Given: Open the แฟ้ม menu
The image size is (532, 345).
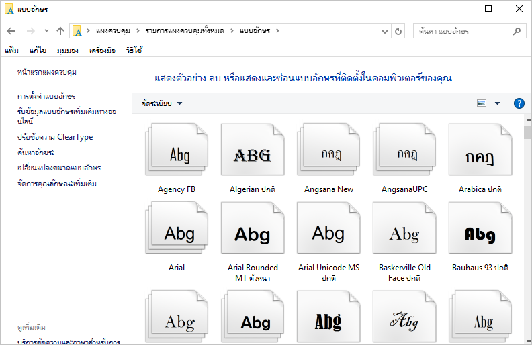Looking at the screenshot, I should click(x=12, y=50).
